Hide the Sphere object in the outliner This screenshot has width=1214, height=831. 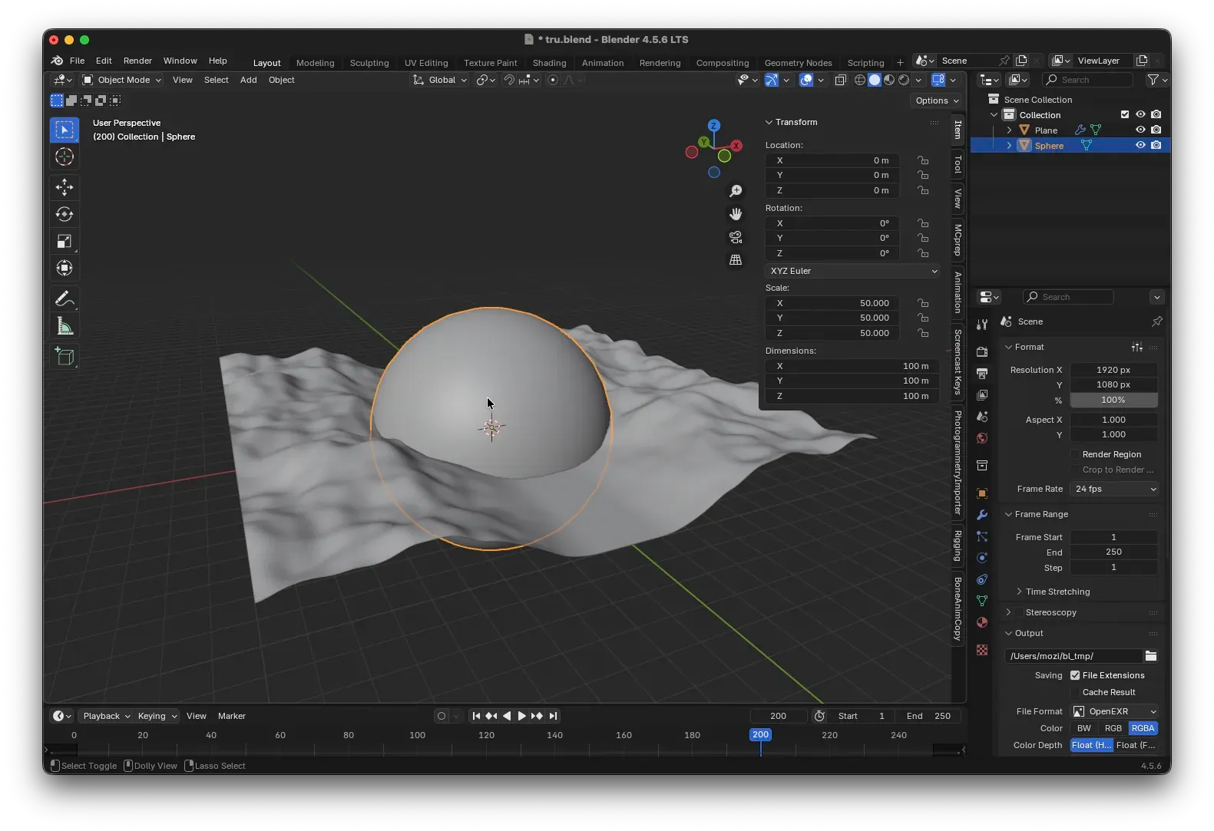point(1140,145)
